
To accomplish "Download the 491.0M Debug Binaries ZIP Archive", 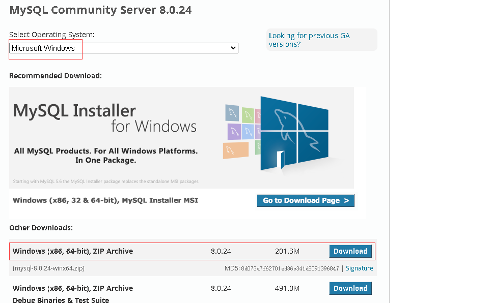I will point(350,288).
